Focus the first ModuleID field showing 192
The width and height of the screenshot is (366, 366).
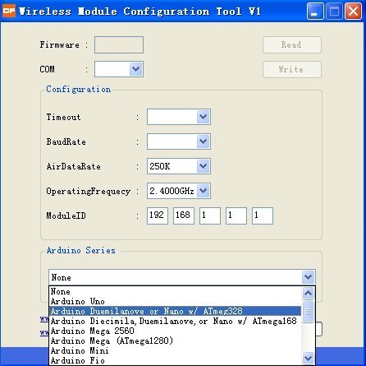(x=158, y=215)
